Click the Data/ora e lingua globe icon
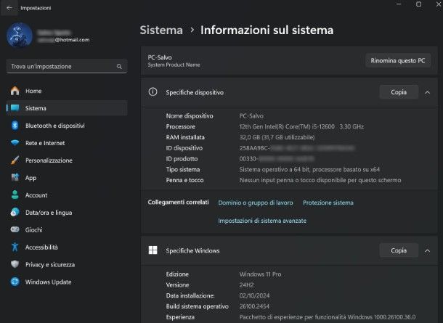Viewport: 443px width, 323px height. click(15, 212)
